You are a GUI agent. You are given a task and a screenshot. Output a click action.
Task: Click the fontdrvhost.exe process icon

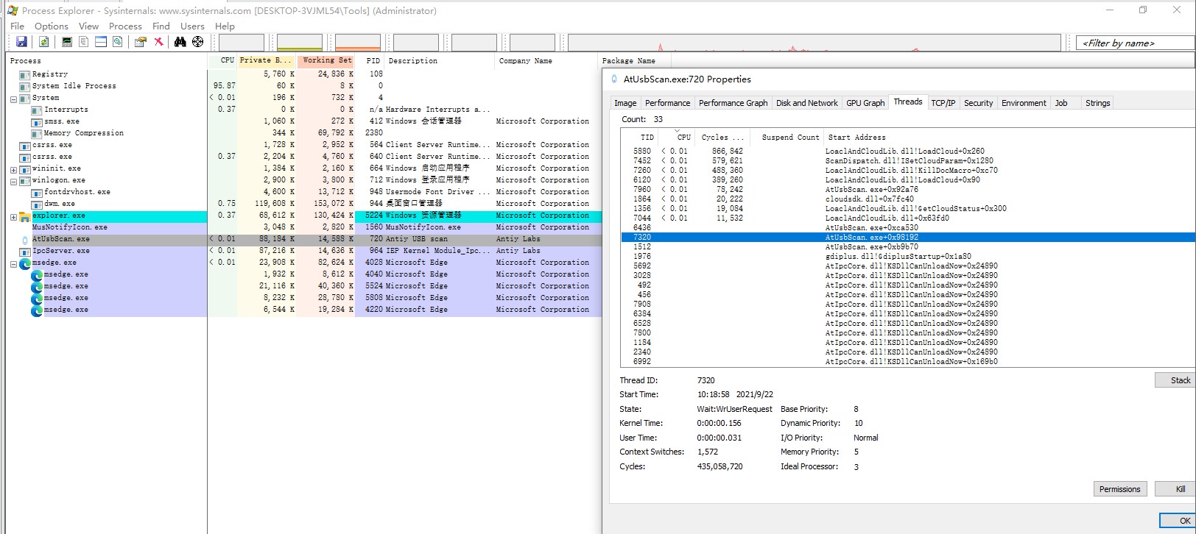click(37, 193)
